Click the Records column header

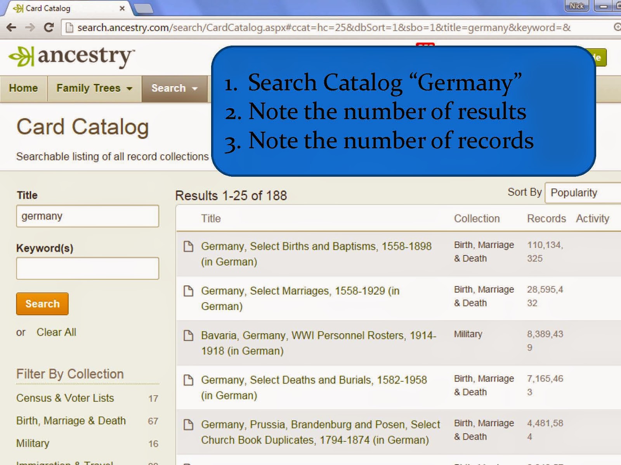click(546, 219)
